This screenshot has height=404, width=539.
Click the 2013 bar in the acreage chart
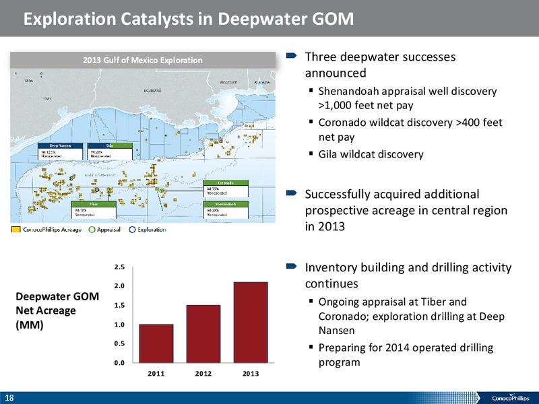251,323
